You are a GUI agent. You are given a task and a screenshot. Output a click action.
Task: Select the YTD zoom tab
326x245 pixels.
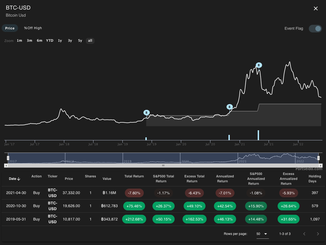(x=49, y=40)
